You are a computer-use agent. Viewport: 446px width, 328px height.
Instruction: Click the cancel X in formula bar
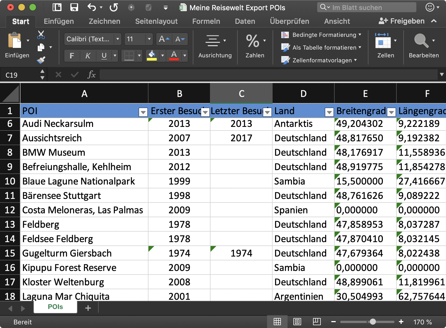pyautogui.click(x=58, y=75)
